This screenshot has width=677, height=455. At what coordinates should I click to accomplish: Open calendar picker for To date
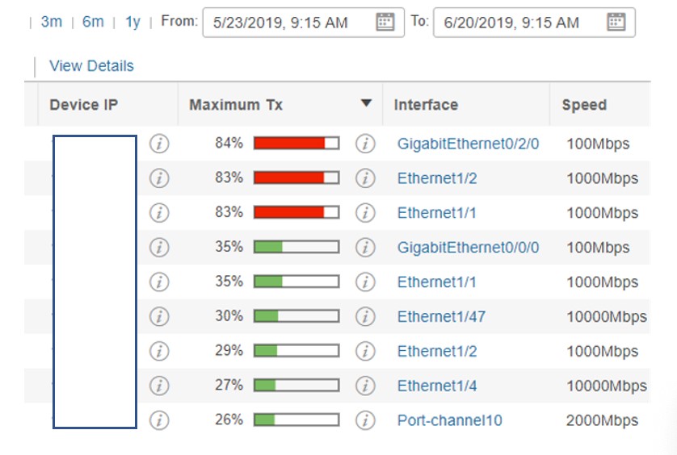(x=616, y=22)
